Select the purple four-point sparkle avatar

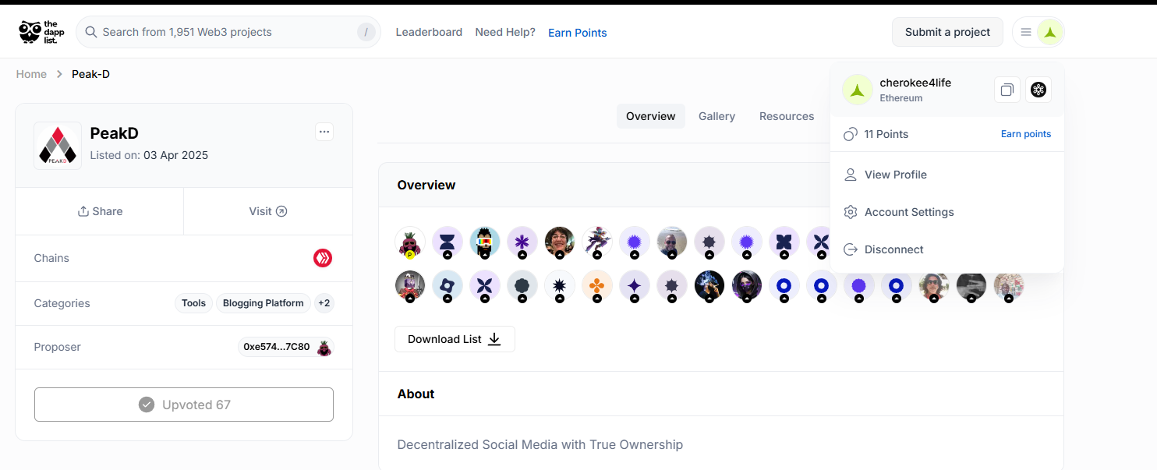tap(635, 286)
